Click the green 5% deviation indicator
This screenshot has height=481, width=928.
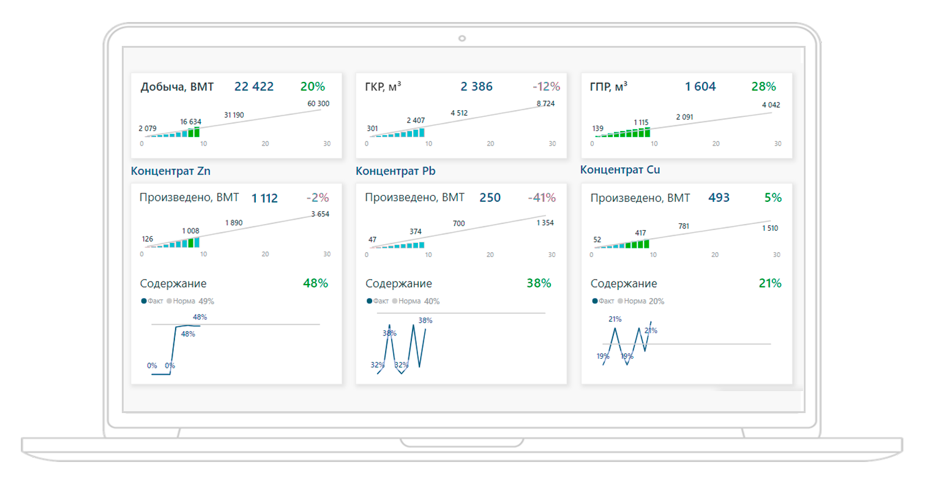pyautogui.click(x=773, y=198)
